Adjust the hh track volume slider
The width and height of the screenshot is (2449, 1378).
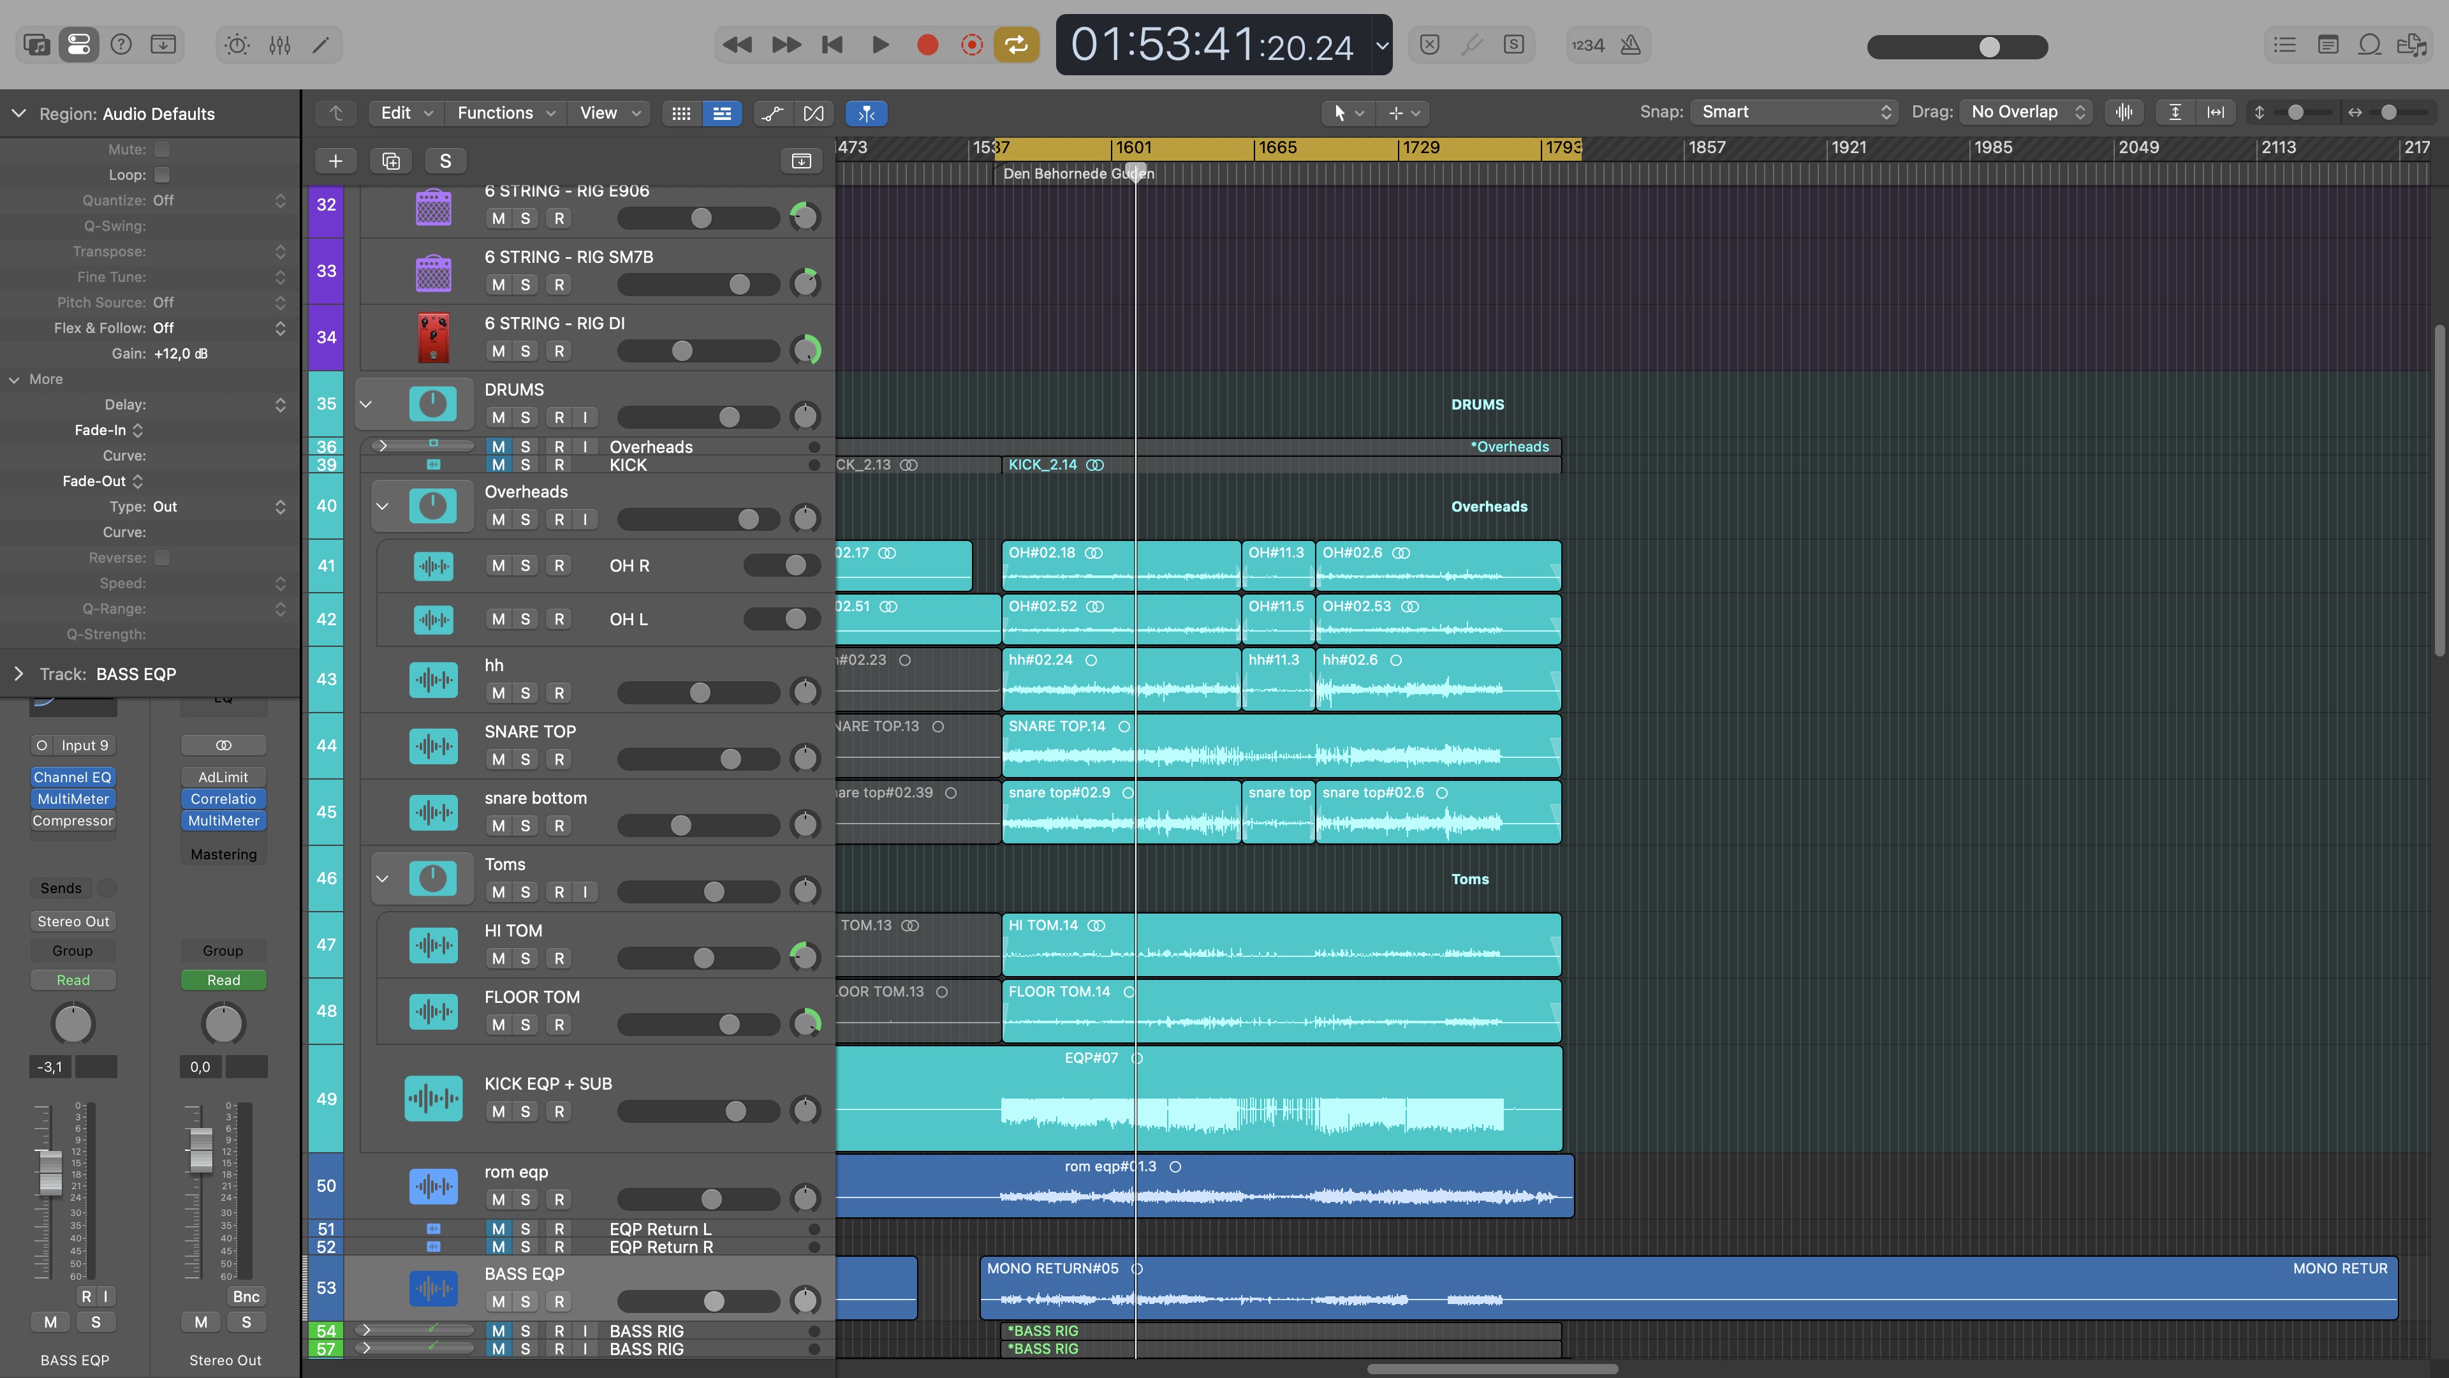[699, 692]
